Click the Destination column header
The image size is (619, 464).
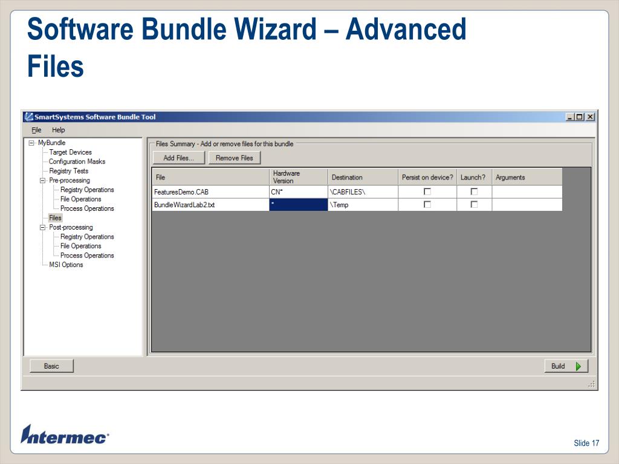[x=363, y=177]
